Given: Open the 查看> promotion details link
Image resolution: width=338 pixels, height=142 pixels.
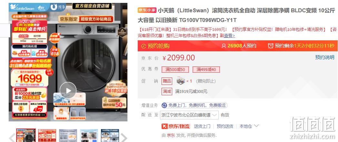Looking at the screenshot, I should (x=230, y=36).
